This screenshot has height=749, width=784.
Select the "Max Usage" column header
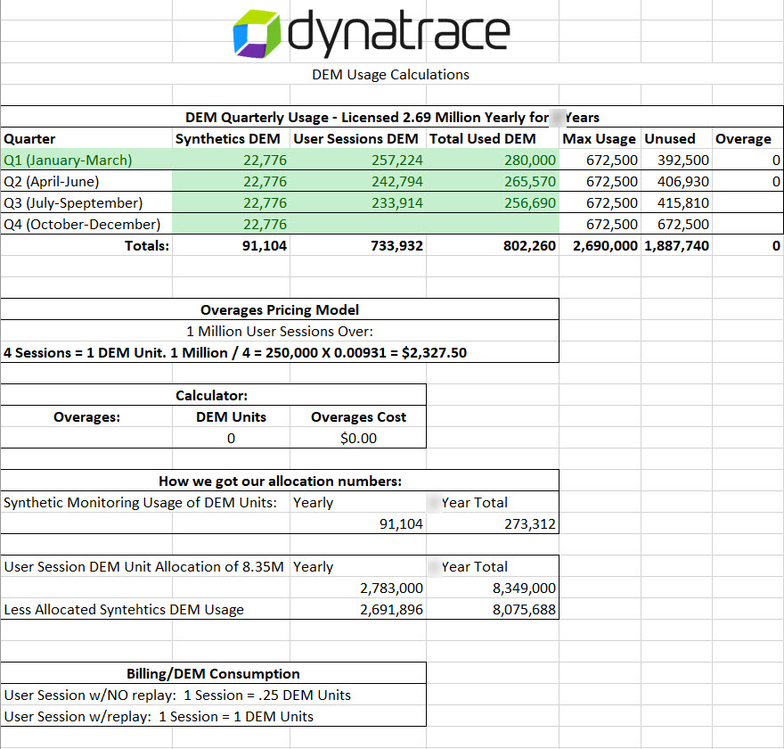click(599, 138)
